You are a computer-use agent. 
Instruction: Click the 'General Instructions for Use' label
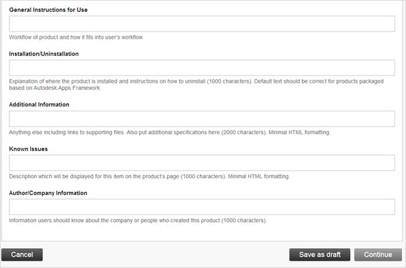(x=48, y=10)
